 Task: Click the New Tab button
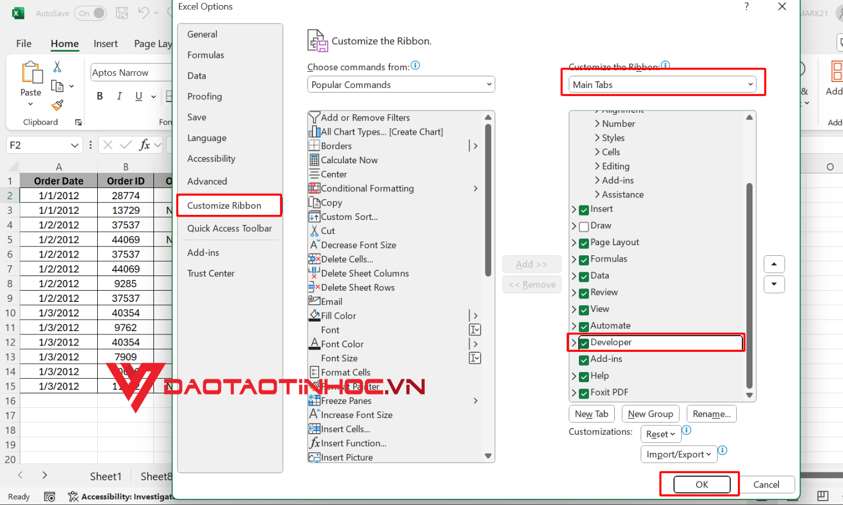pyautogui.click(x=592, y=414)
